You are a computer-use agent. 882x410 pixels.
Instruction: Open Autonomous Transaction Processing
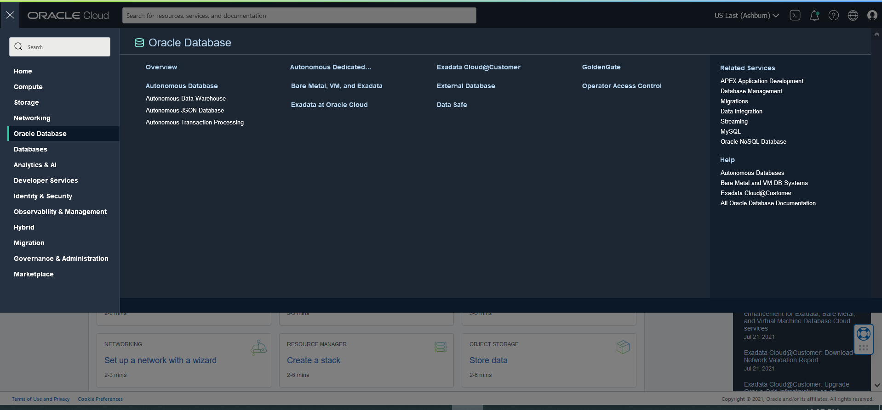click(x=195, y=122)
